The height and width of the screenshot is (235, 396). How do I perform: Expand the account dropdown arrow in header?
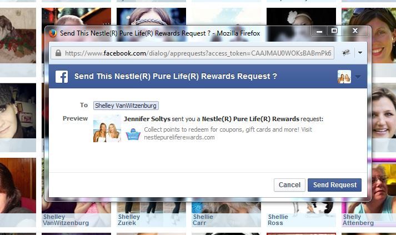click(x=358, y=77)
